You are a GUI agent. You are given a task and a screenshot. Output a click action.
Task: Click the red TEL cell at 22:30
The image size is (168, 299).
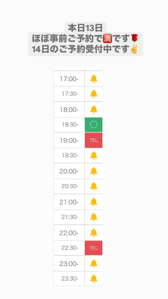(x=94, y=248)
